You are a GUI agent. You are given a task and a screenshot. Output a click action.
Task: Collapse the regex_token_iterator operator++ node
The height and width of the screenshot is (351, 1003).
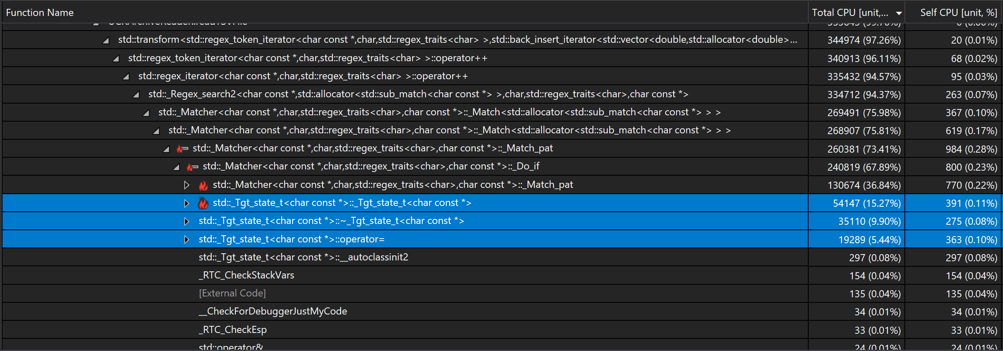coord(116,59)
